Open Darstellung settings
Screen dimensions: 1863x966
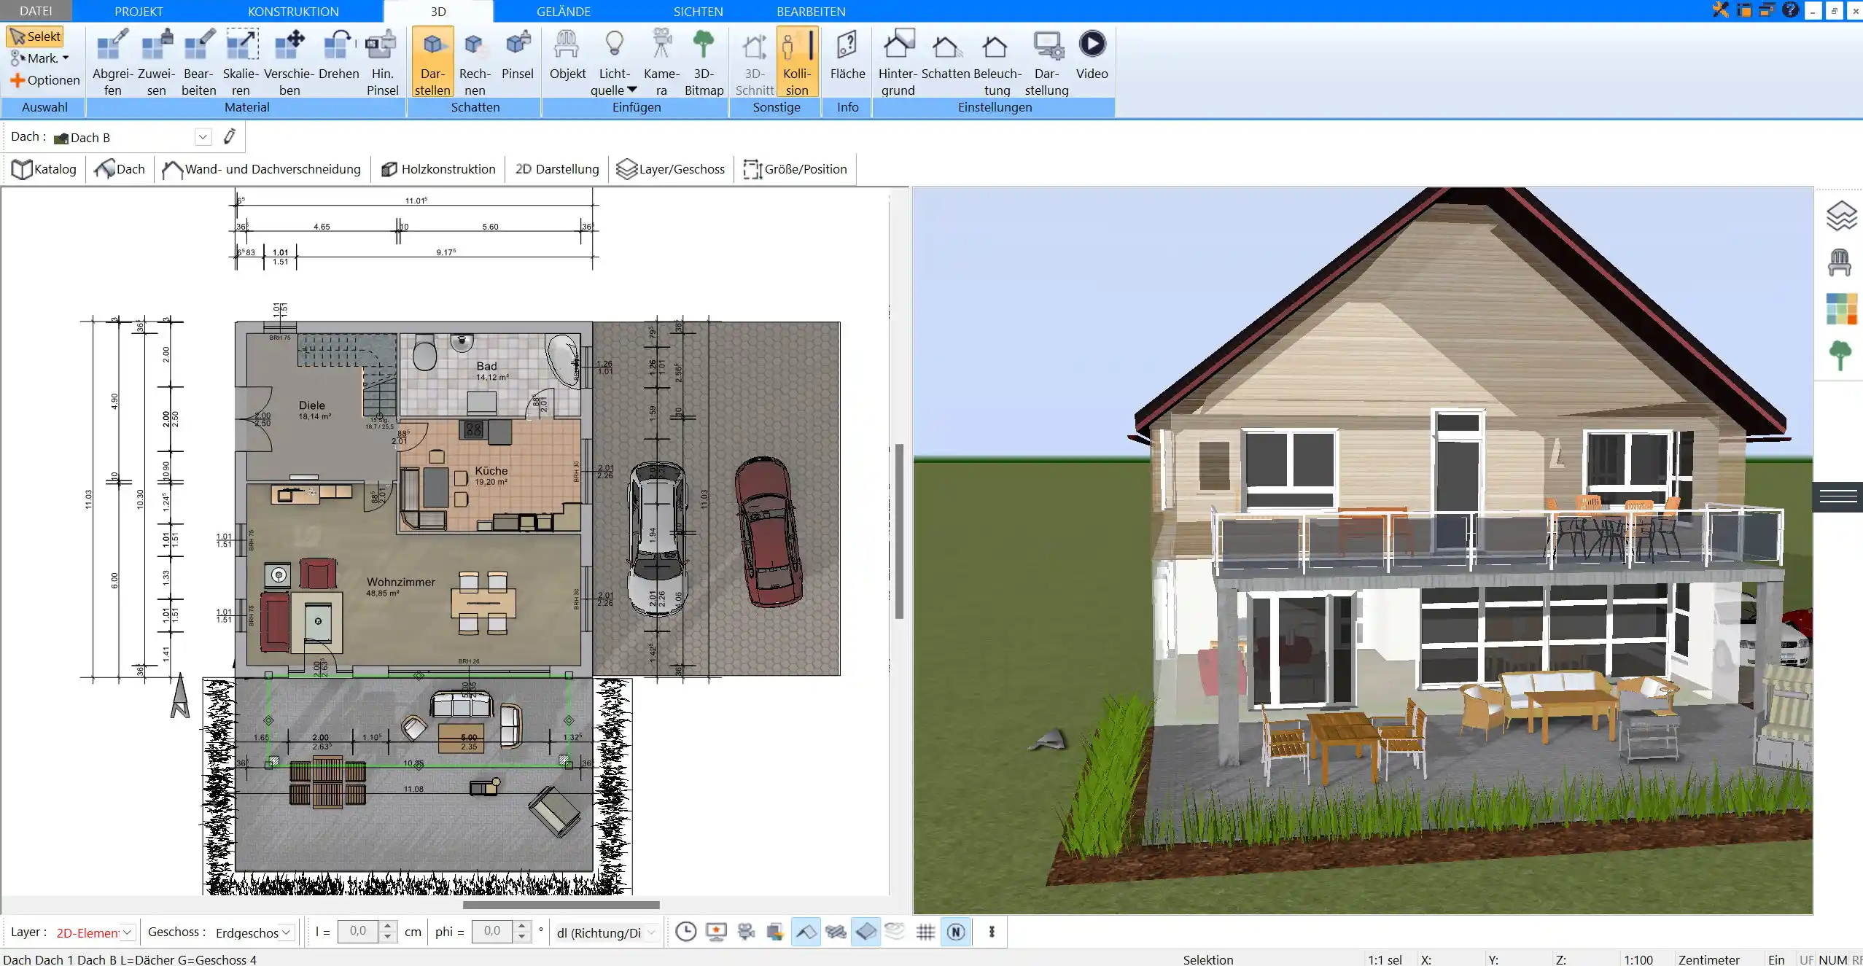pos(1046,62)
